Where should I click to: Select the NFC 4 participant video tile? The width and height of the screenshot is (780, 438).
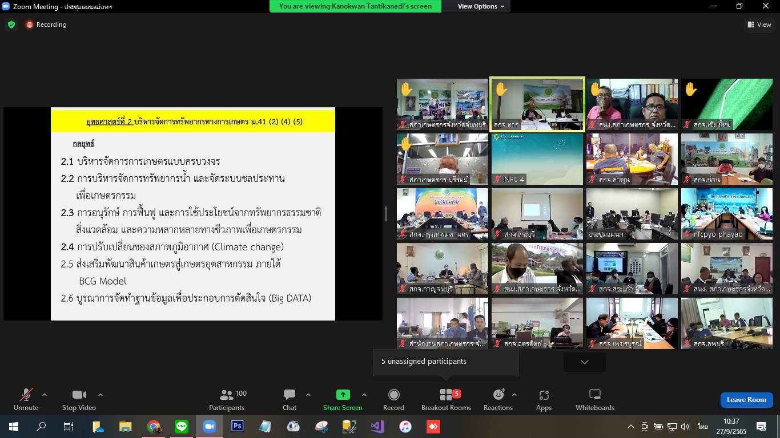pyautogui.click(x=537, y=159)
